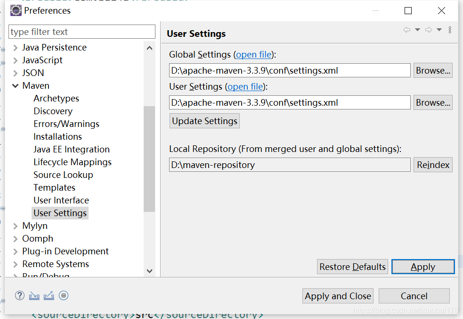This screenshot has height=319, width=463.
Task: Expand the Remote Systems node
Action: [16, 264]
